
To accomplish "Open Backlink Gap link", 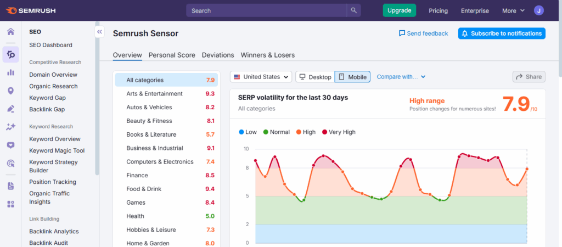I will click(x=47, y=109).
